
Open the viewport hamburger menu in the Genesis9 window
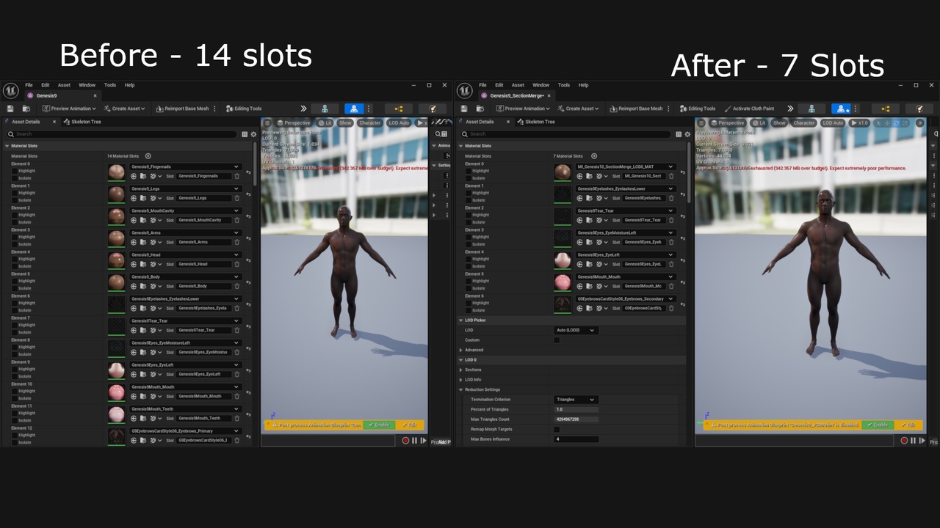267,122
